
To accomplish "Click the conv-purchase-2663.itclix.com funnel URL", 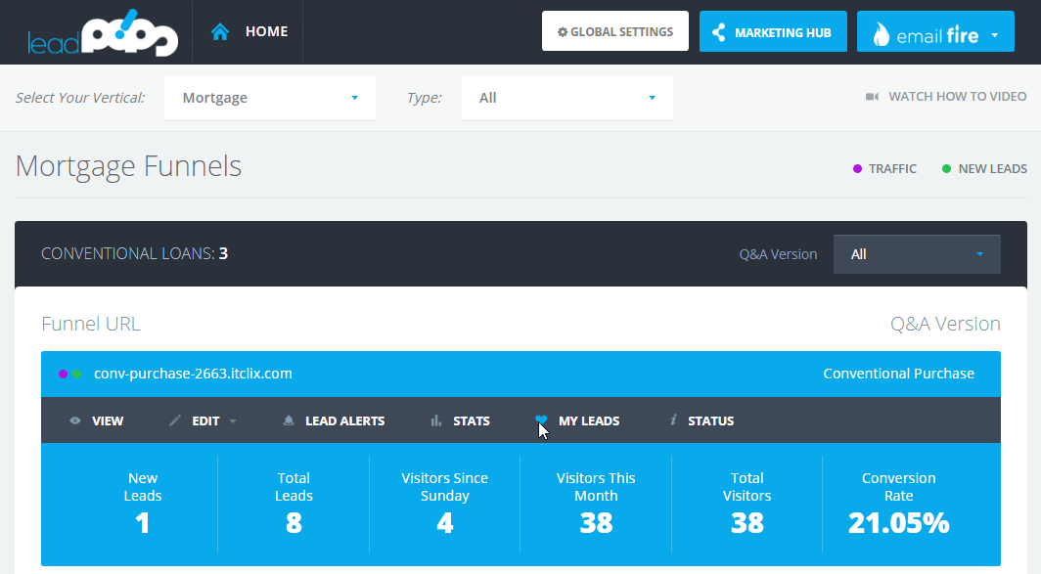I will pos(193,374).
